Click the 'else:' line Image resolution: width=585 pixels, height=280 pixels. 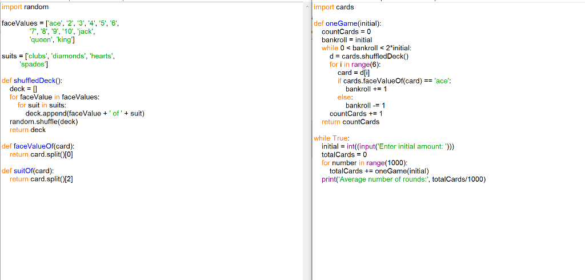(345, 98)
